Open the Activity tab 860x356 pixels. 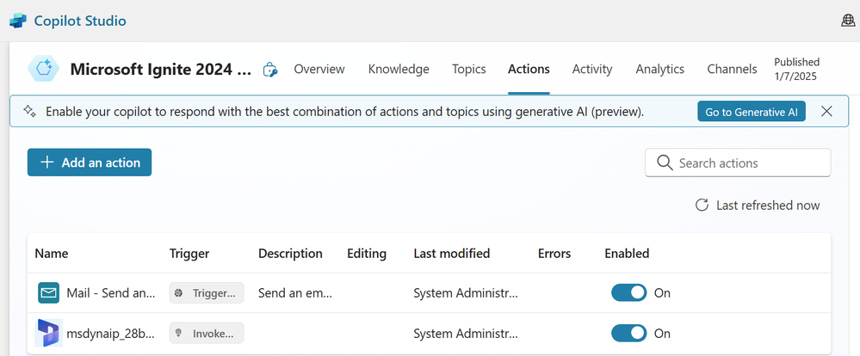[x=592, y=69]
